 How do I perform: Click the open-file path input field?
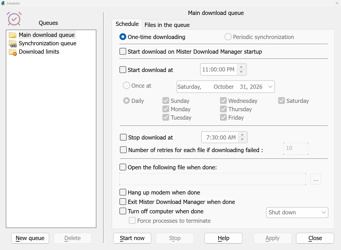click(213, 179)
